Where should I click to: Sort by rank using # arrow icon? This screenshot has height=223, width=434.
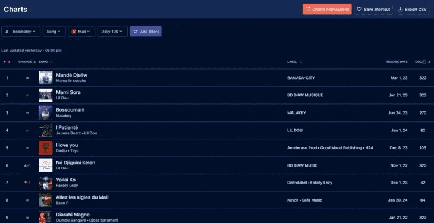tap(9, 62)
